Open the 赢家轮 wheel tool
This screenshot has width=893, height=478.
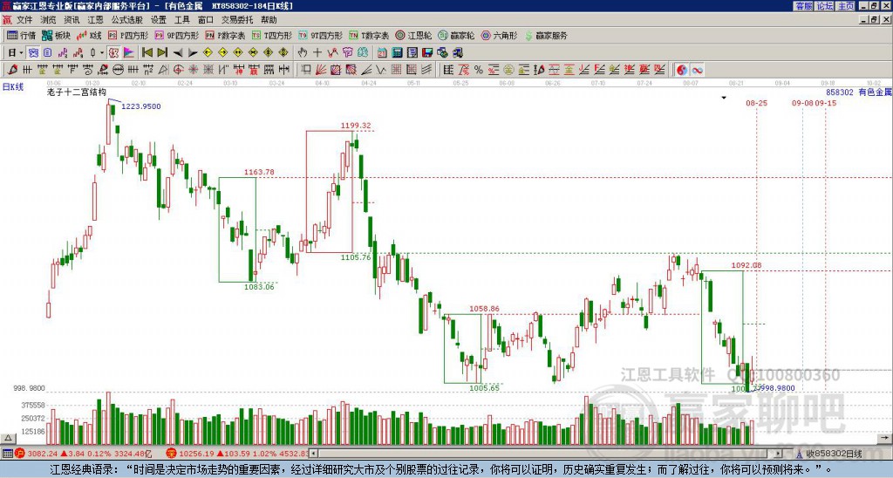tap(456, 35)
